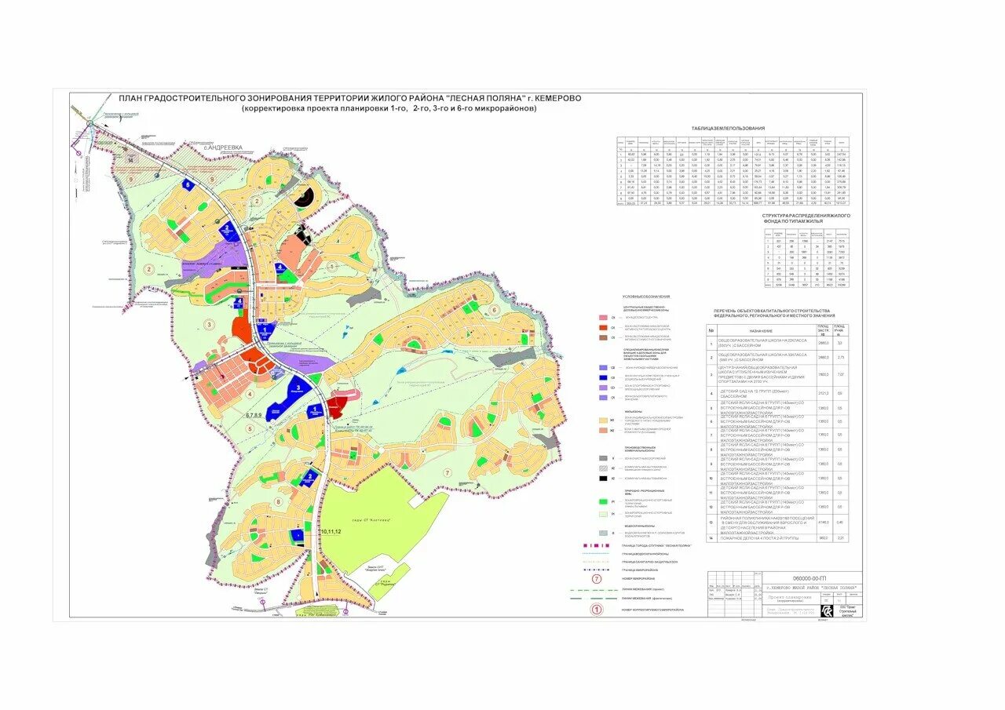
Task: Click the solid gray legend swatch
Action: (x=603, y=458)
